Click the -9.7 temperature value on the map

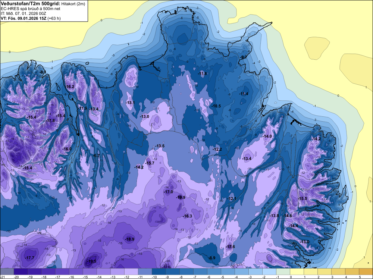click(x=243, y=57)
